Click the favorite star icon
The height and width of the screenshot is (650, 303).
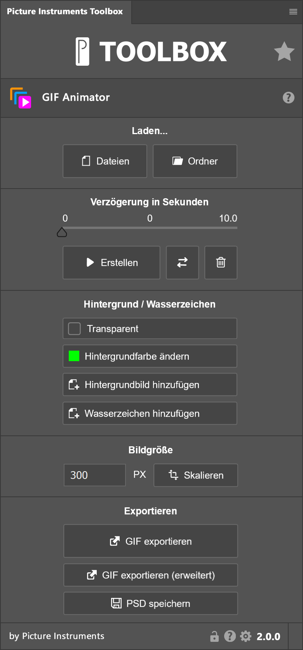(284, 52)
